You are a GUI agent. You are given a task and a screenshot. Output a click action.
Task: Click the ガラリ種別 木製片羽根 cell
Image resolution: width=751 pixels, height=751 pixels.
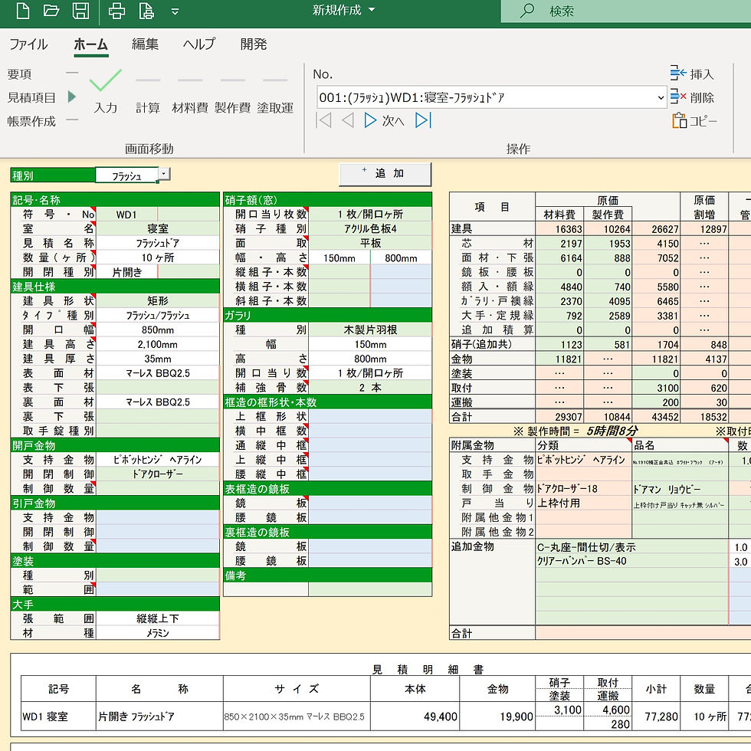(370, 330)
